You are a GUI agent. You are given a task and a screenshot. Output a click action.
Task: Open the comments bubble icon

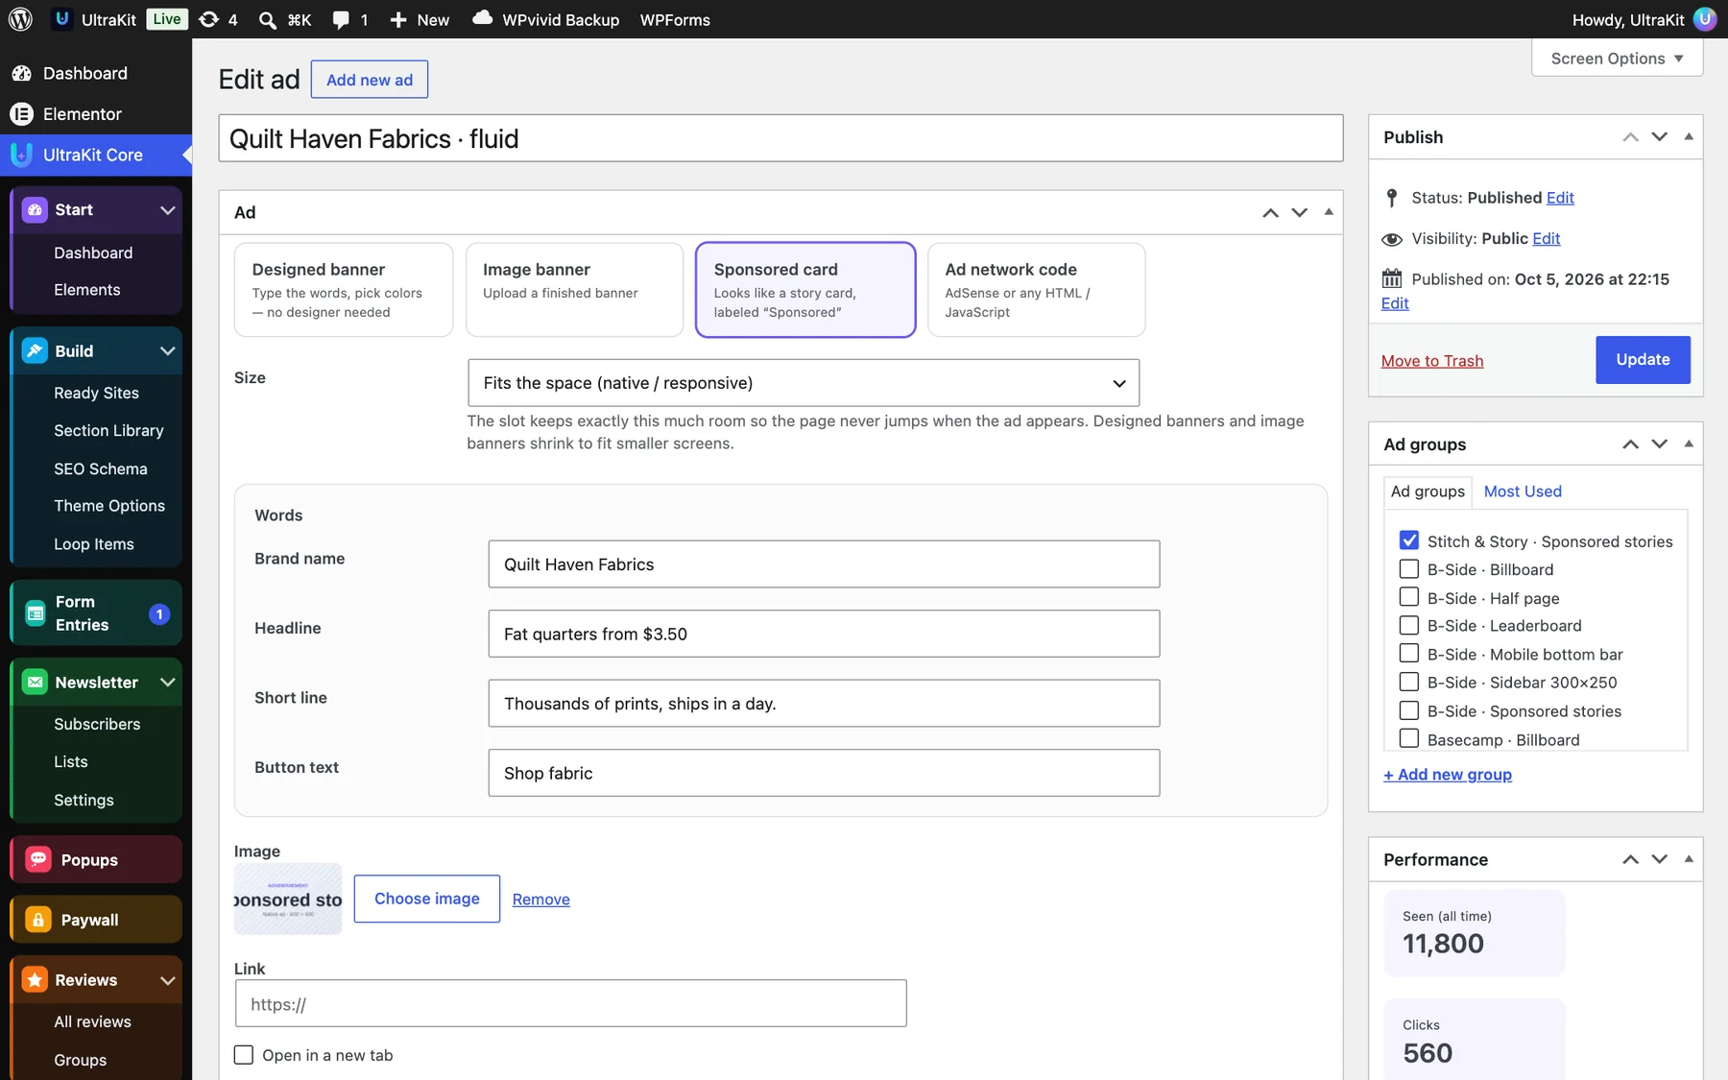(x=341, y=20)
